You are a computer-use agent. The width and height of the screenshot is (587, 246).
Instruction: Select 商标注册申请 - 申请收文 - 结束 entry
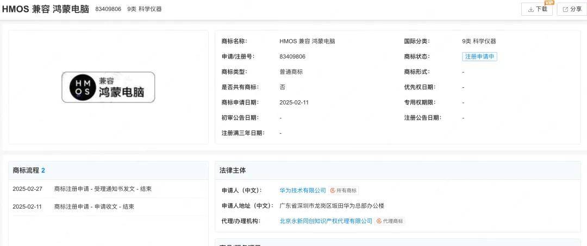pos(94,206)
